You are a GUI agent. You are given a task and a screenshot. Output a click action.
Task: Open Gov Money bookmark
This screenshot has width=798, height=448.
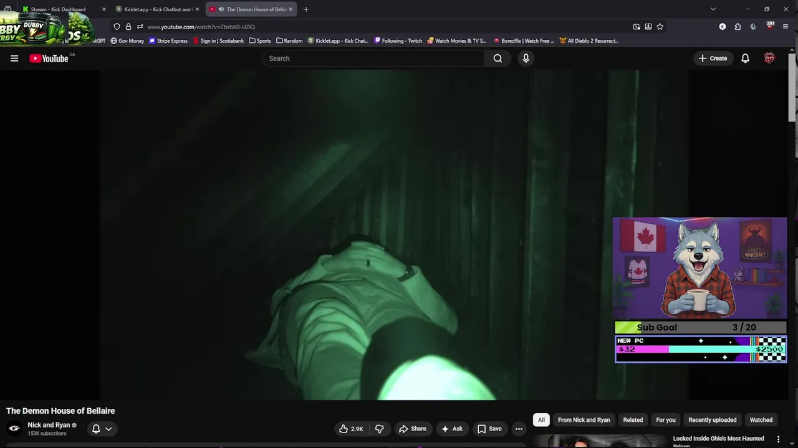coord(127,41)
